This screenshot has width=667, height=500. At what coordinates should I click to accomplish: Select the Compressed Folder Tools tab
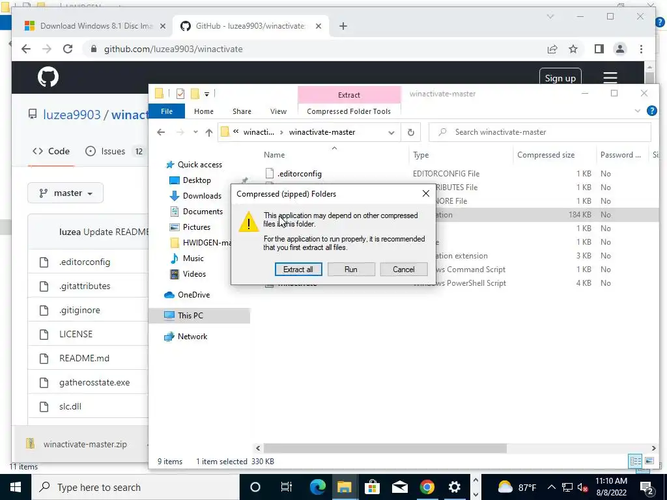tap(349, 111)
